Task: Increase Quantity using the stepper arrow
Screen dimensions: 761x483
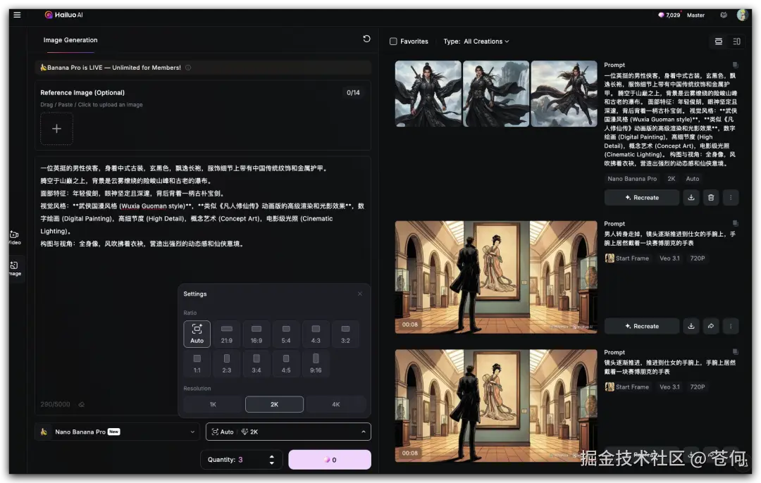Action: 271,456
